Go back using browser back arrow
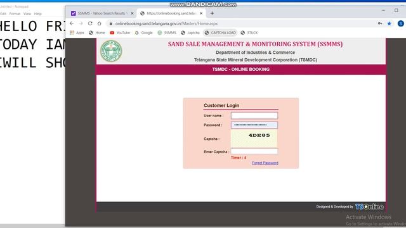This screenshot has height=228, width=406. (x=72, y=23)
